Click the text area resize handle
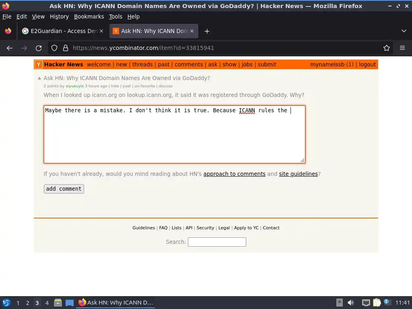This screenshot has width=412, height=309. coord(302,160)
